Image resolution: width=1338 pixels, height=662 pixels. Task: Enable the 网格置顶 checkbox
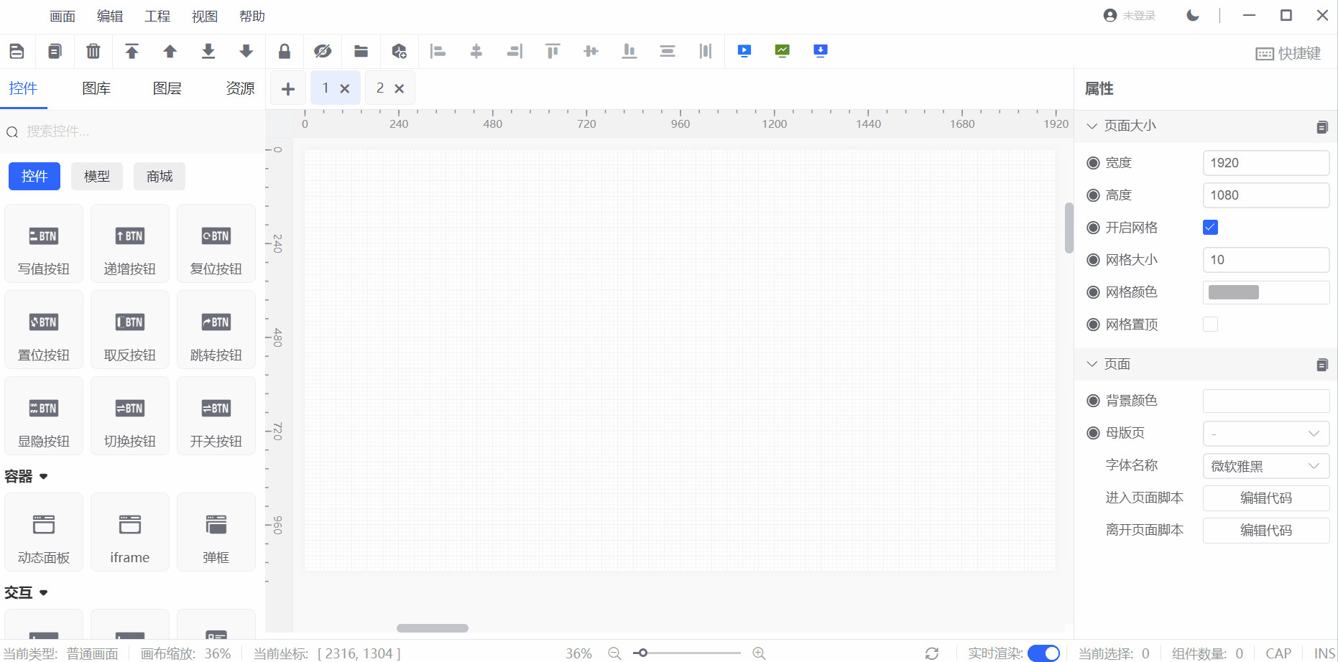pyautogui.click(x=1210, y=325)
